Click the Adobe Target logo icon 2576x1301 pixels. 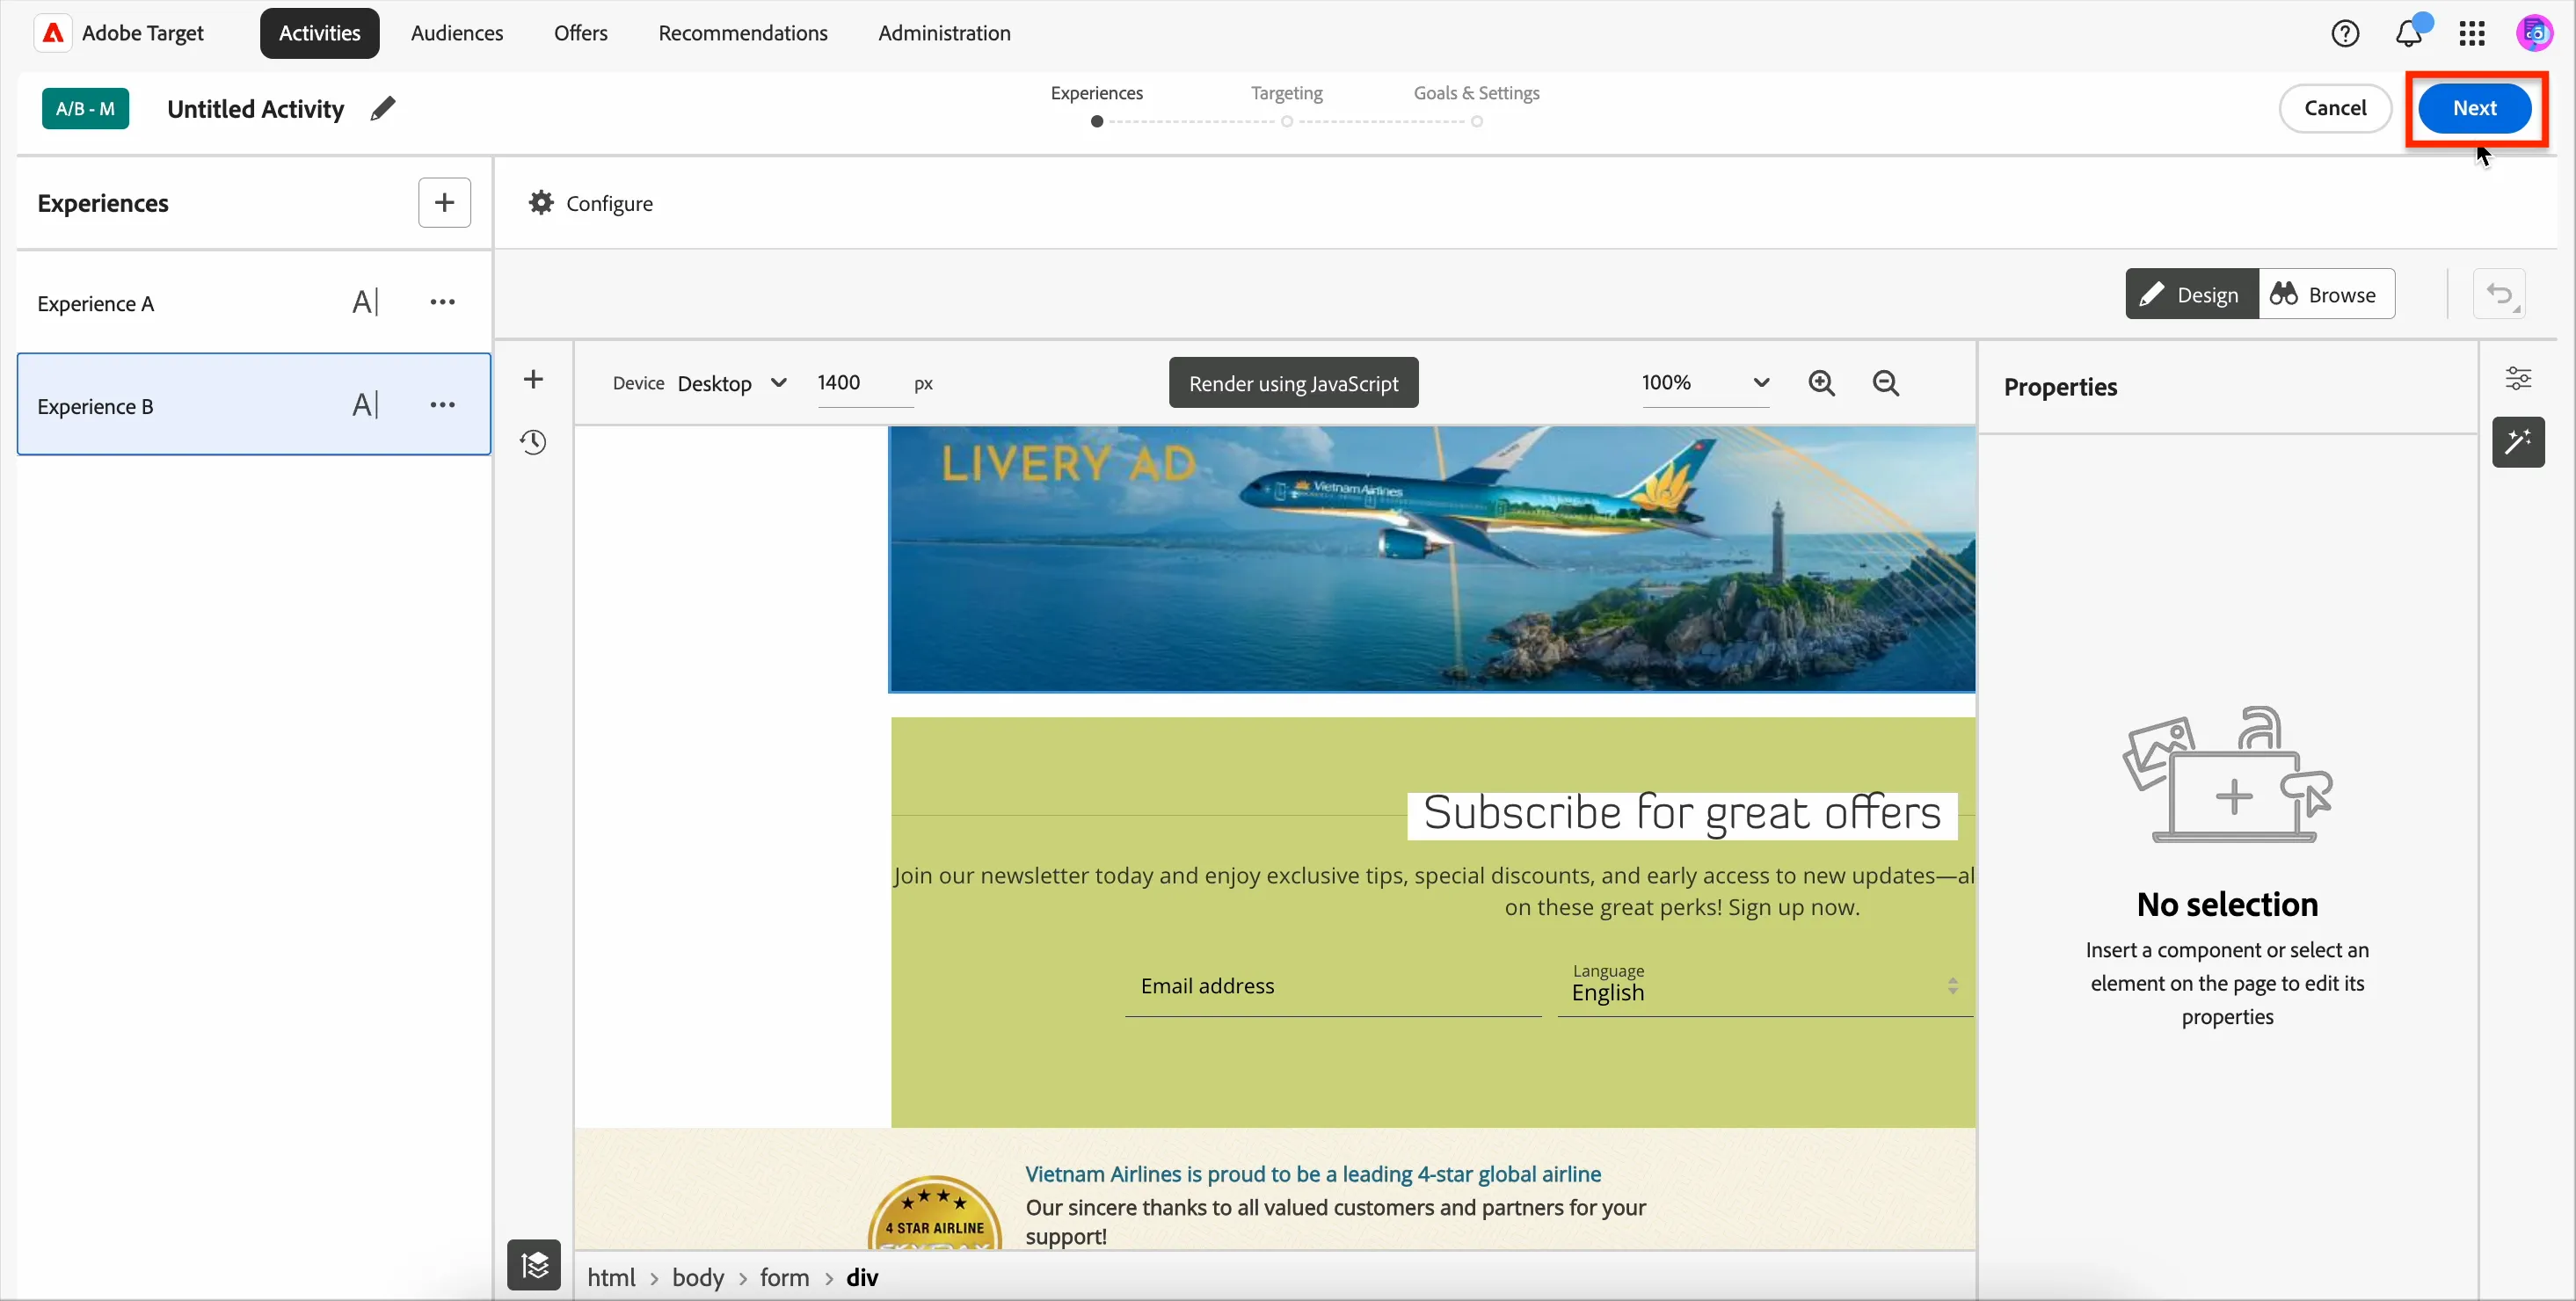click(x=53, y=33)
